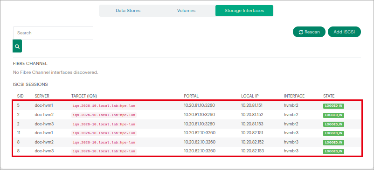
Task: Click SID 5 in the first session row
Action: pyautogui.click(x=18, y=105)
